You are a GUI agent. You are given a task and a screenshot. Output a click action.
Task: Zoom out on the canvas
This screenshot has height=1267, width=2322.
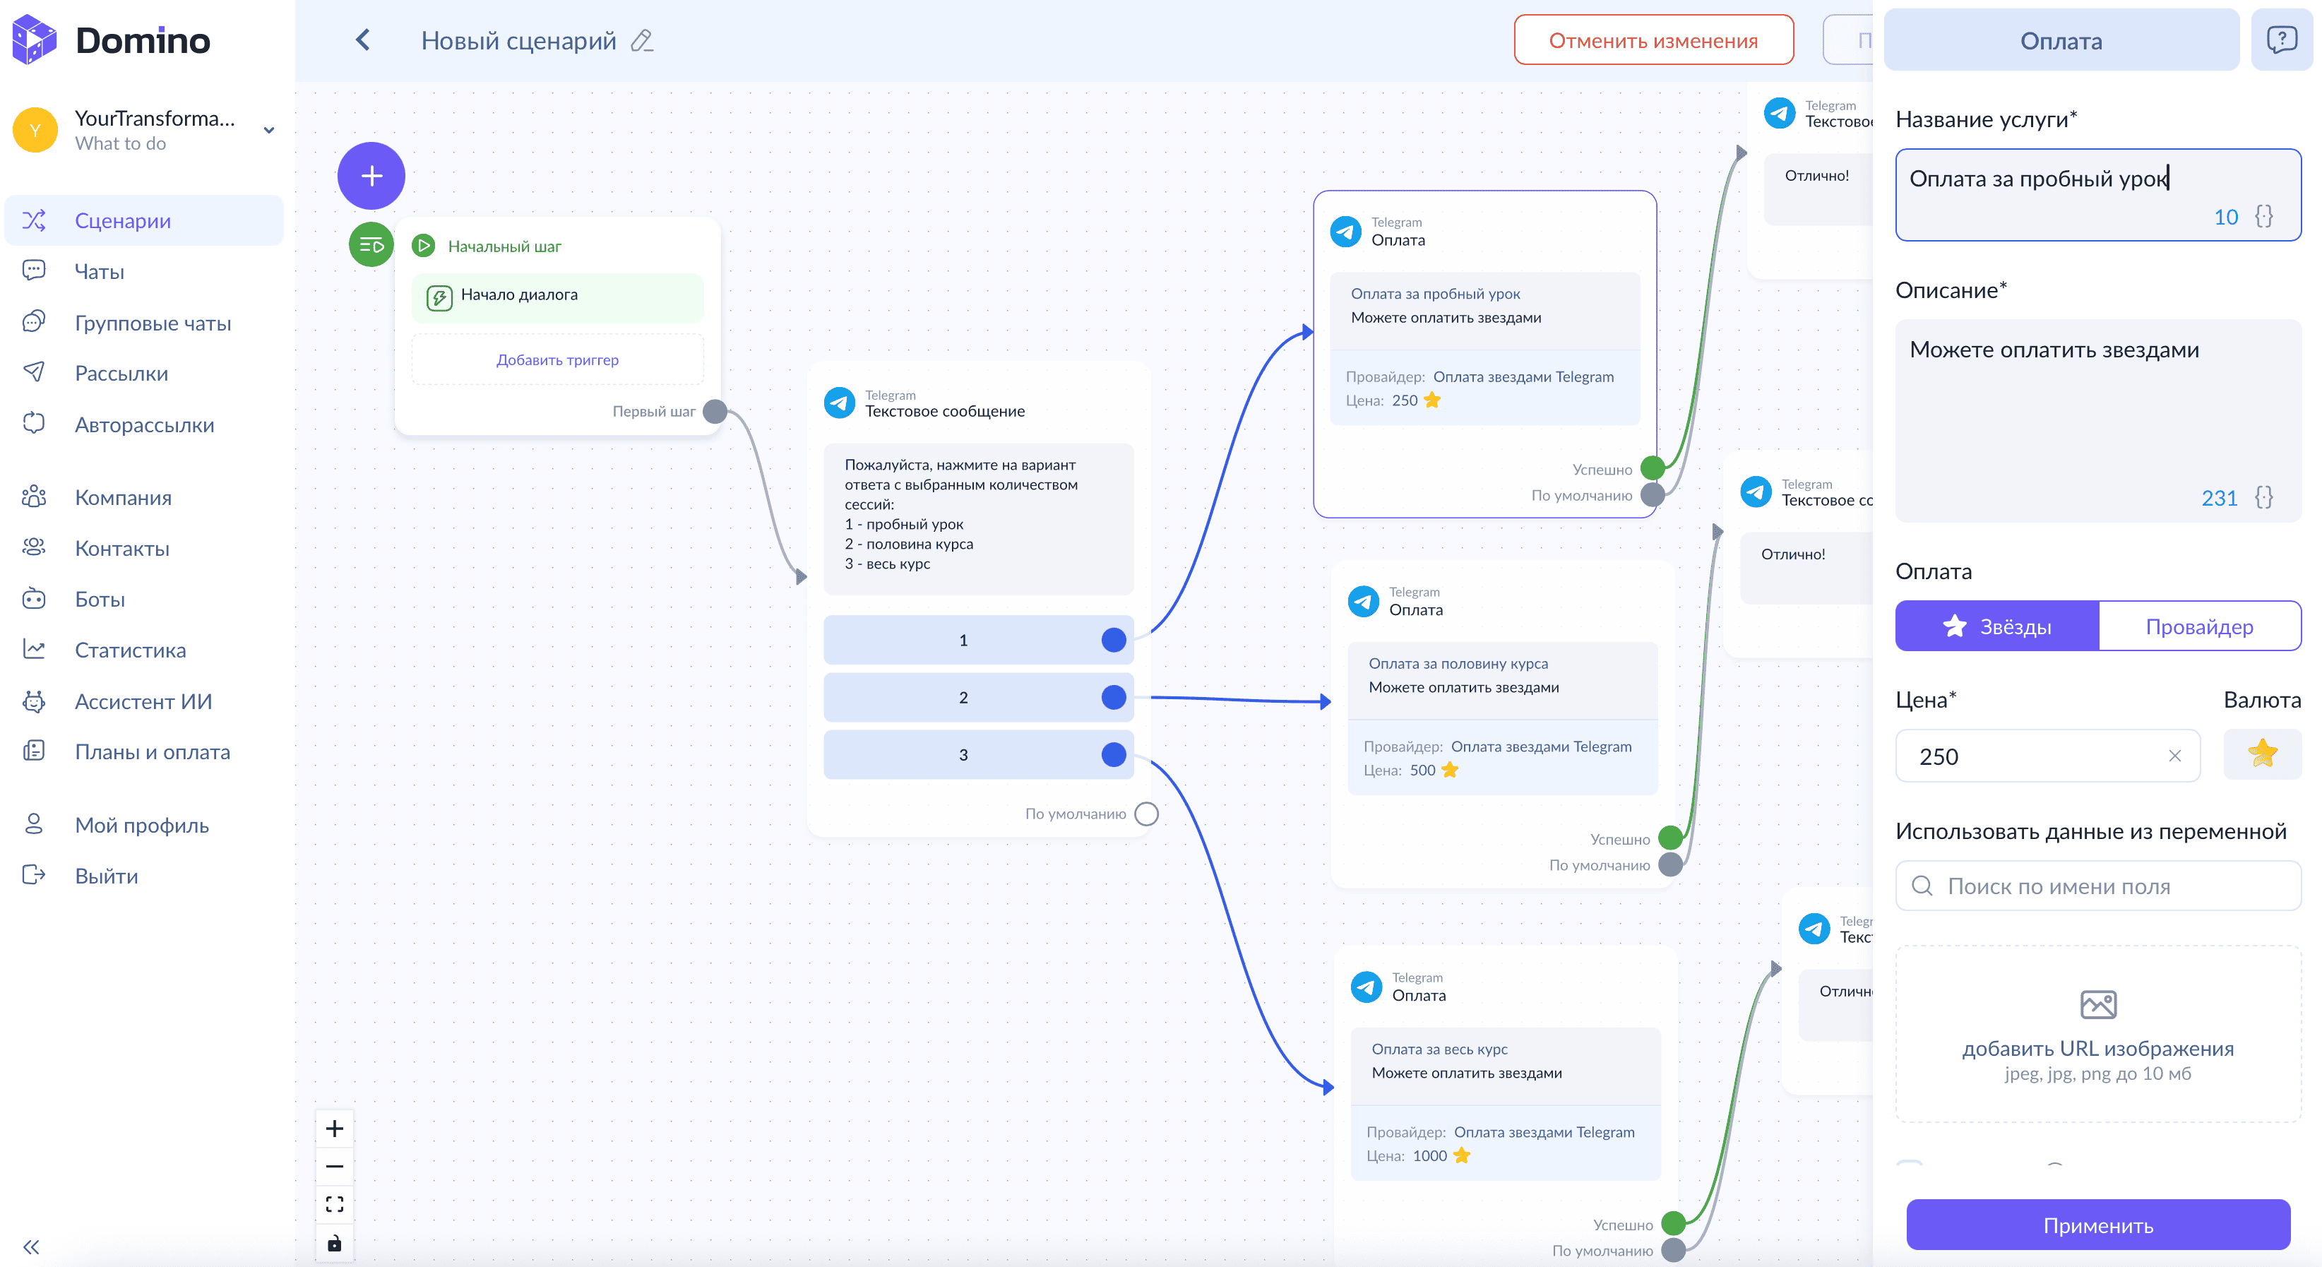tap(335, 1166)
